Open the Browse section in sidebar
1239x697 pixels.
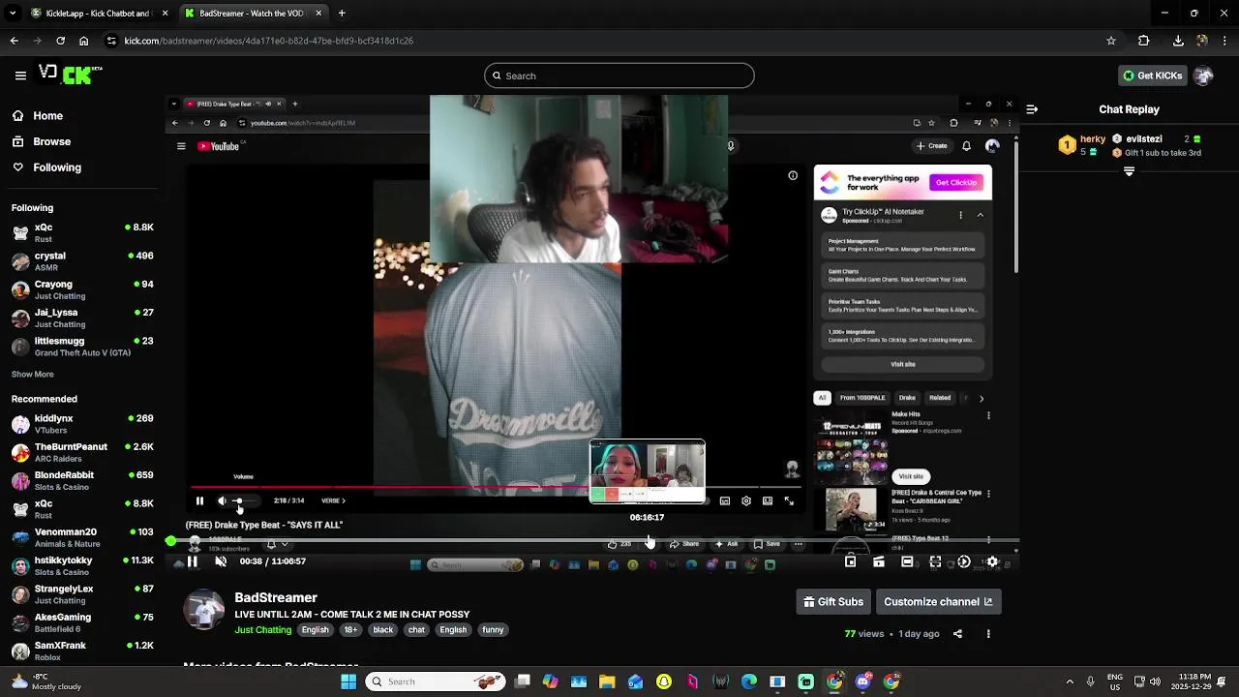pyautogui.click(x=41, y=141)
